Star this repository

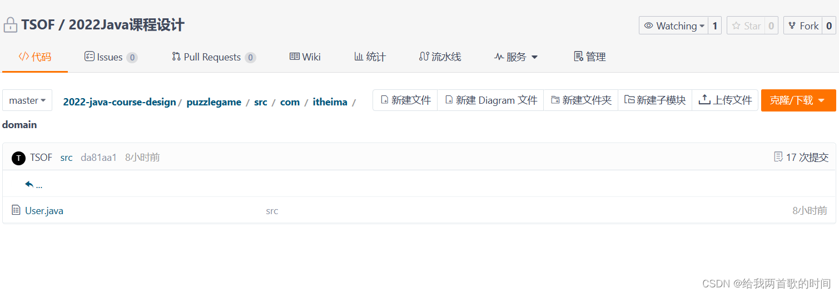pos(746,26)
